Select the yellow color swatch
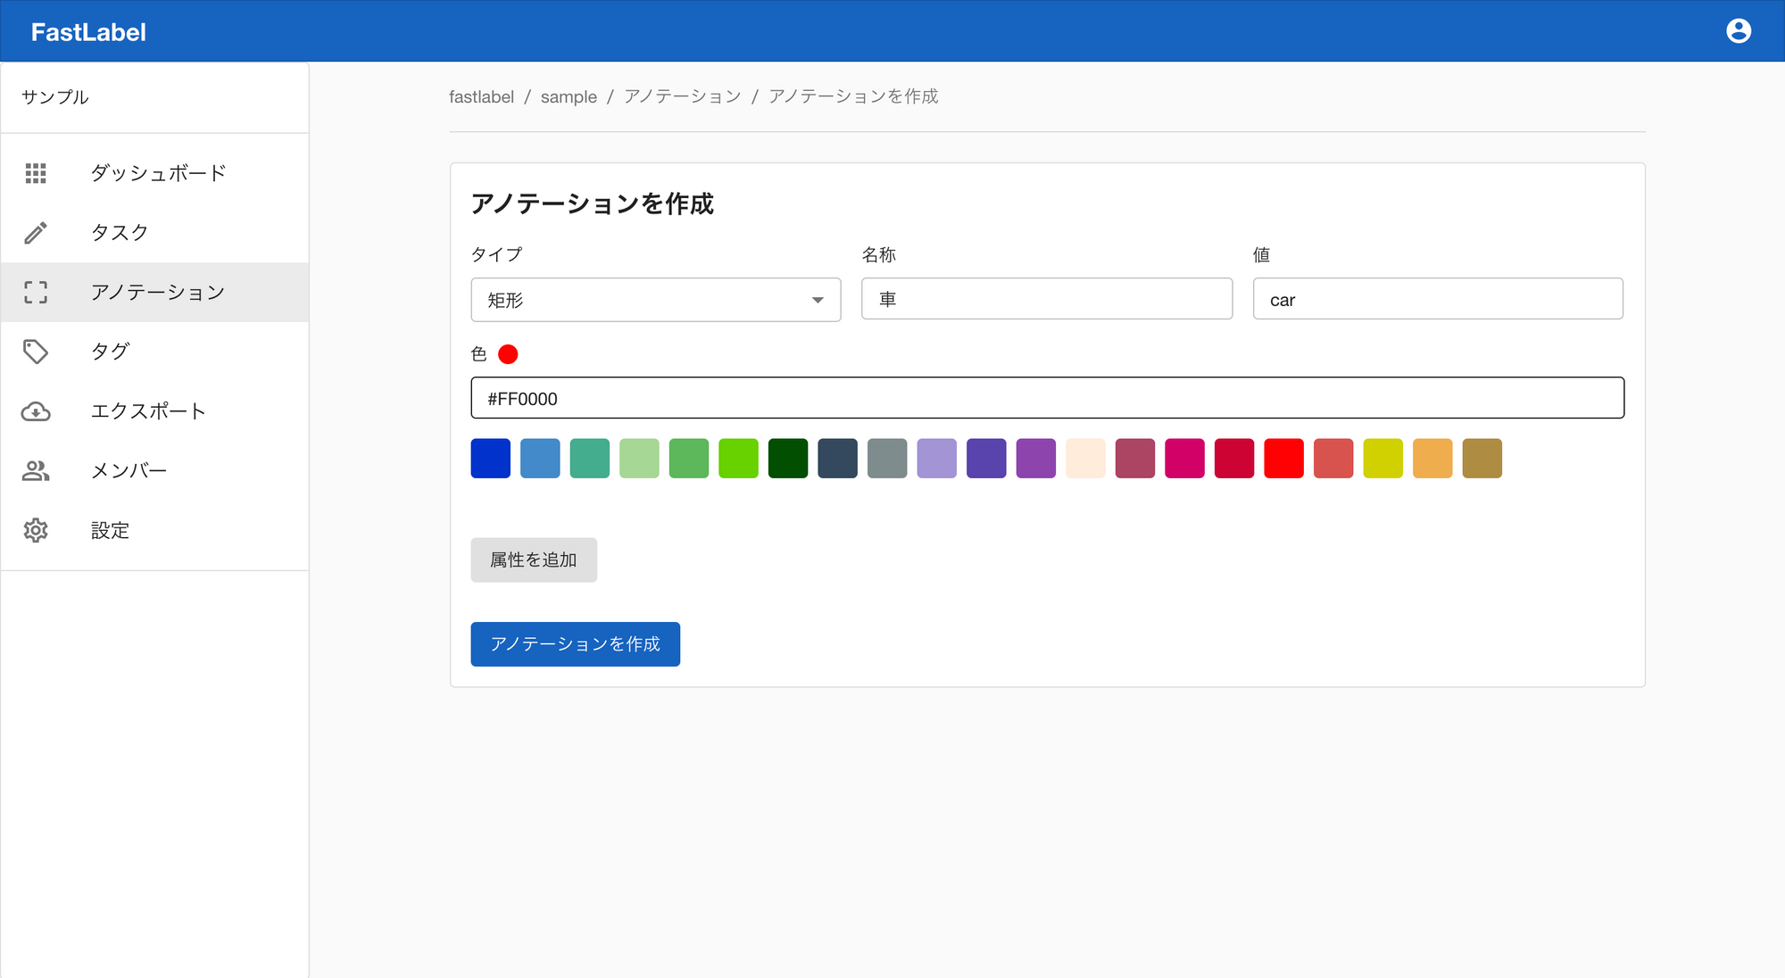The image size is (1785, 978). [1382, 459]
